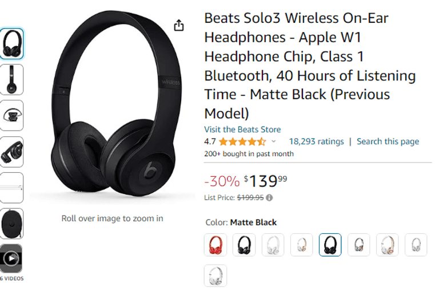
Task: View the folded headphones thumbnail
Action: click(11, 115)
